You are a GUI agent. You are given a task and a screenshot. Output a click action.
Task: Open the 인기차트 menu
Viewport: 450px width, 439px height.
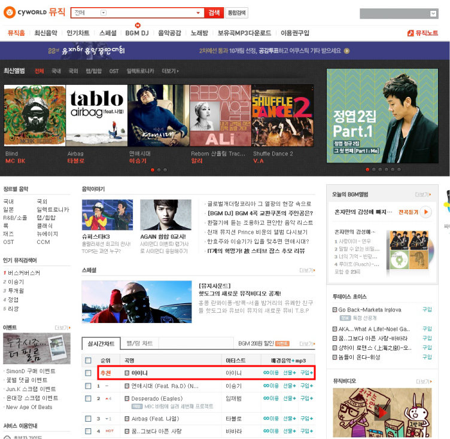[x=78, y=33]
